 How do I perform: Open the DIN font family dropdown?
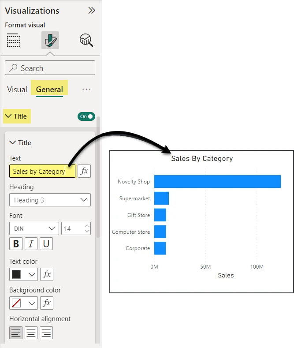click(34, 228)
